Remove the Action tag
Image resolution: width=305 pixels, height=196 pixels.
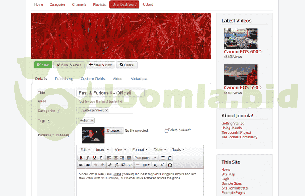point(92,121)
